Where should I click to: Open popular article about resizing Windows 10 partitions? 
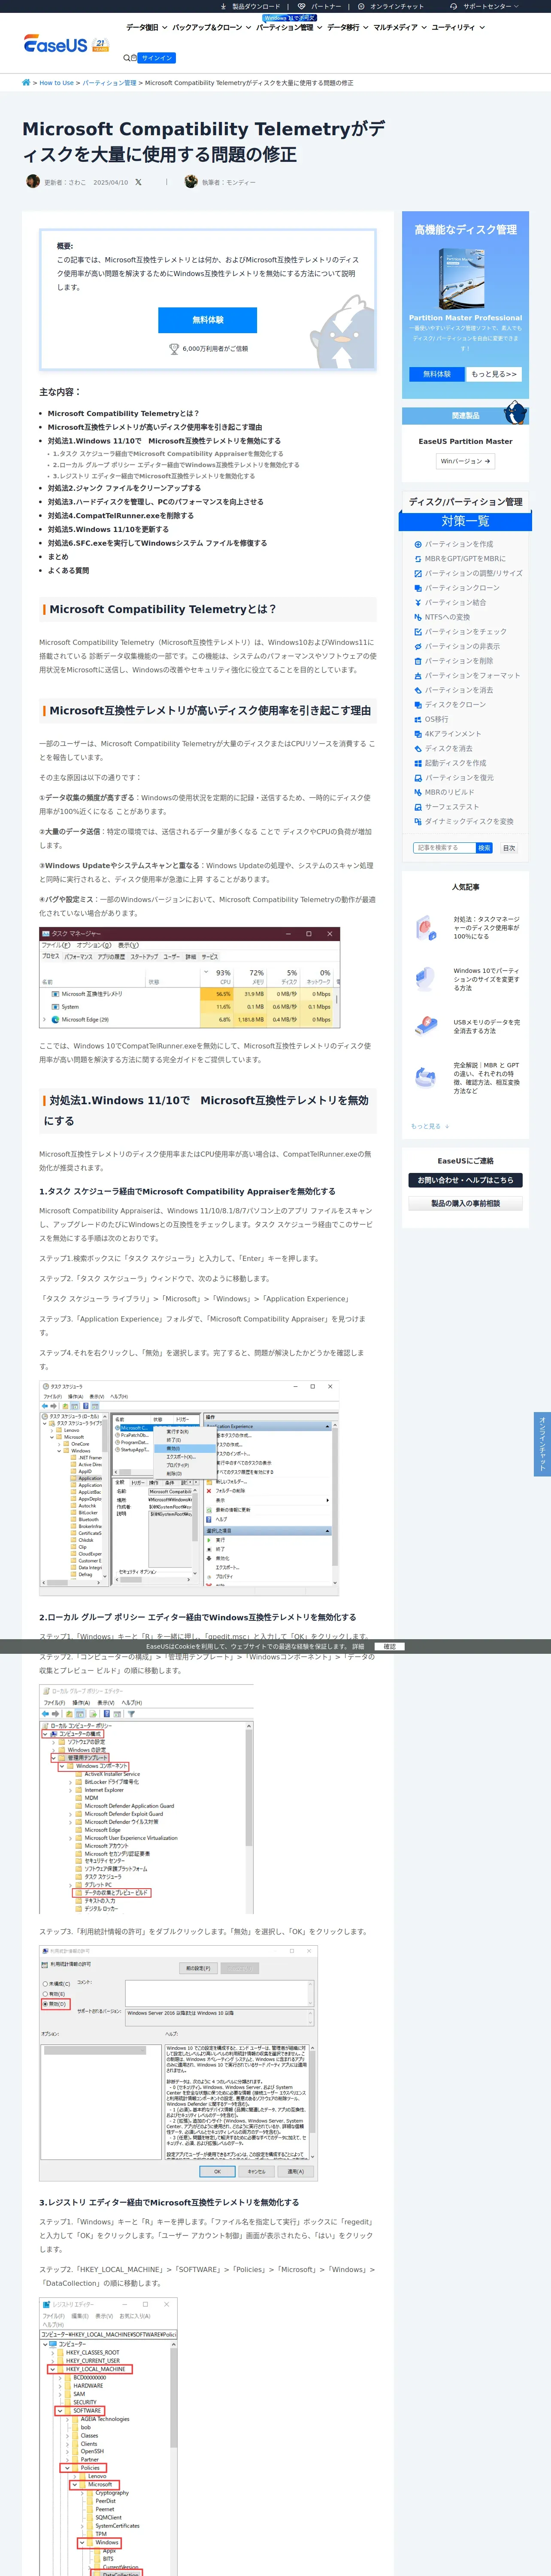[486, 979]
